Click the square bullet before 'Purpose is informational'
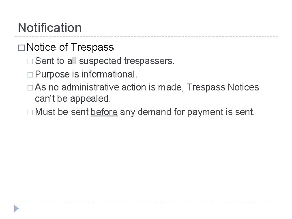This screenshot has width=292, height=219. pos(30,75)
